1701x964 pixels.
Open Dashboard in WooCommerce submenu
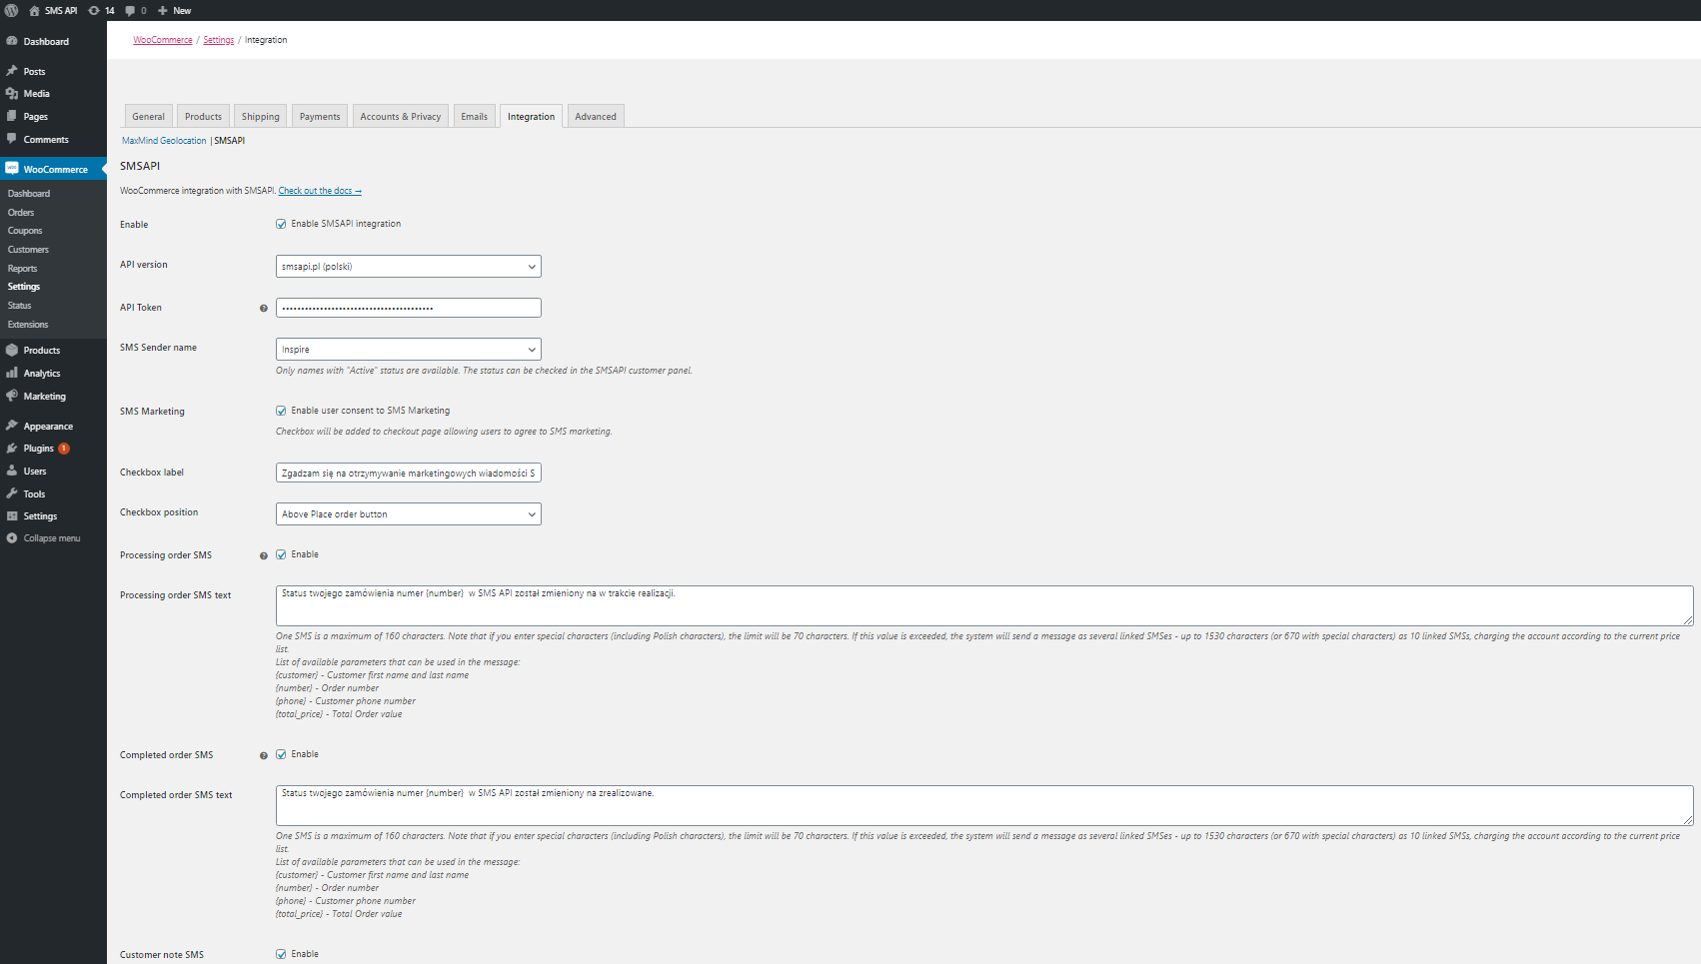(29, 194)
